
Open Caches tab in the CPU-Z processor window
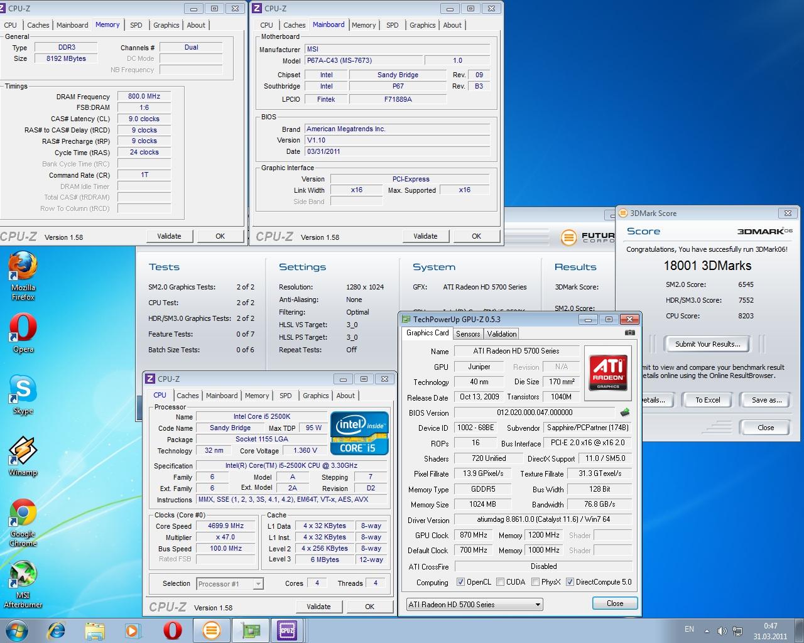pyautogui.click(x=187, y=396)
